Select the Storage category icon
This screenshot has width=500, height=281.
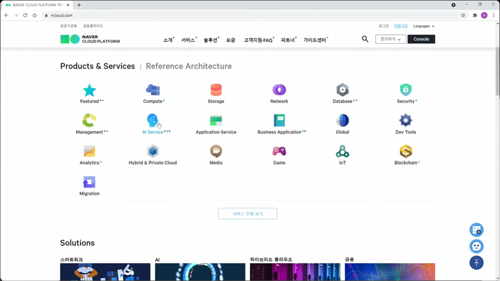click(216, 90)
